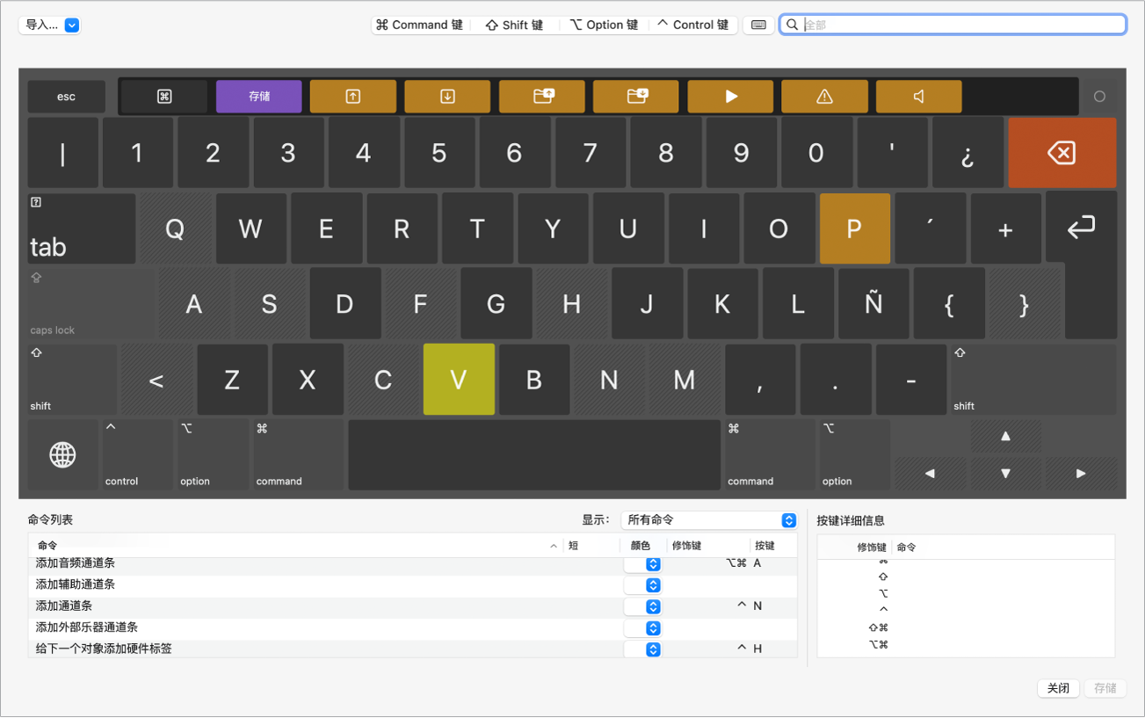Image resolution: width=1145 pixels, height=718 pixels.
Task: Click the circular button right of the Touch Bar
Action: (x=1099, y=97)
